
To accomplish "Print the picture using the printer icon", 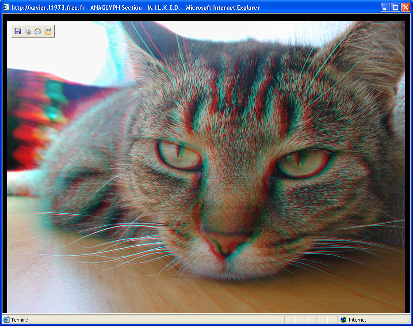I will (28, 31).
